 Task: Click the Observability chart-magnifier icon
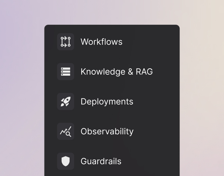[x=65, y=132]
